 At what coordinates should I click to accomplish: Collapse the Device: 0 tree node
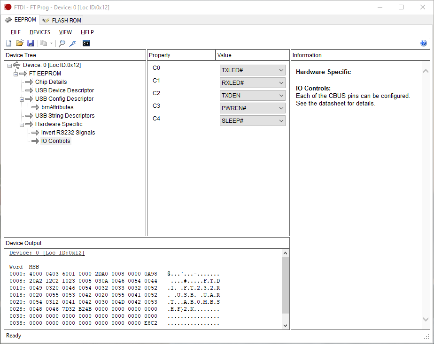10,66
